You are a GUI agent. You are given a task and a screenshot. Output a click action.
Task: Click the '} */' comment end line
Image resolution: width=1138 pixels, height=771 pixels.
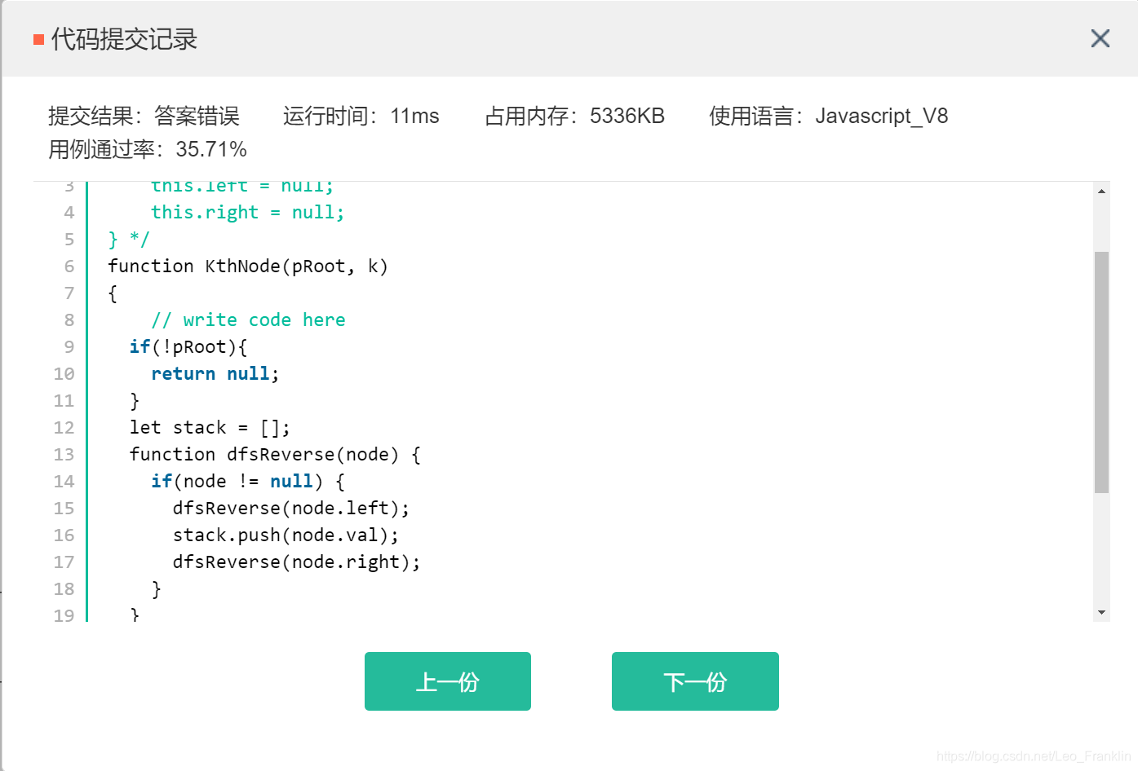[129, 240]
